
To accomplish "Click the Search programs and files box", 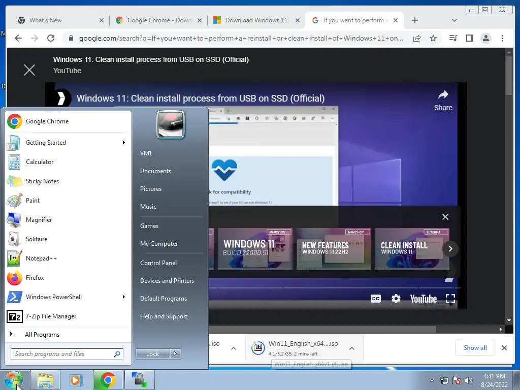I will [67, 354].
